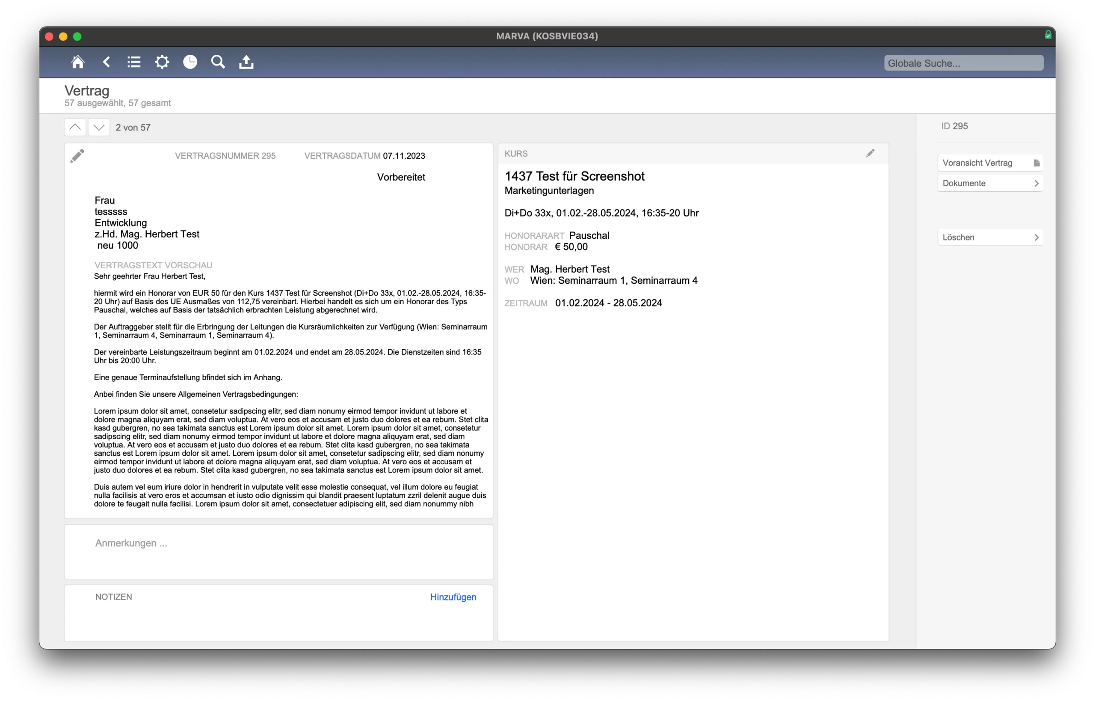This screenshot has height=701, width=1095.
Task: Click VERTRAGSTEXT VORSCHAU label
Action: click(153, 265)
